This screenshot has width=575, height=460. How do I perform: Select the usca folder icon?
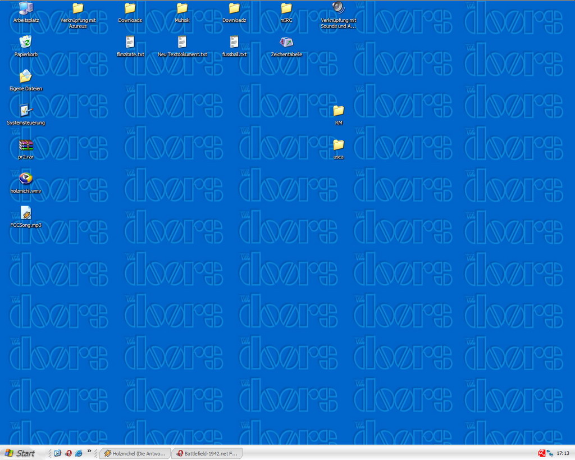click(338, 149)
